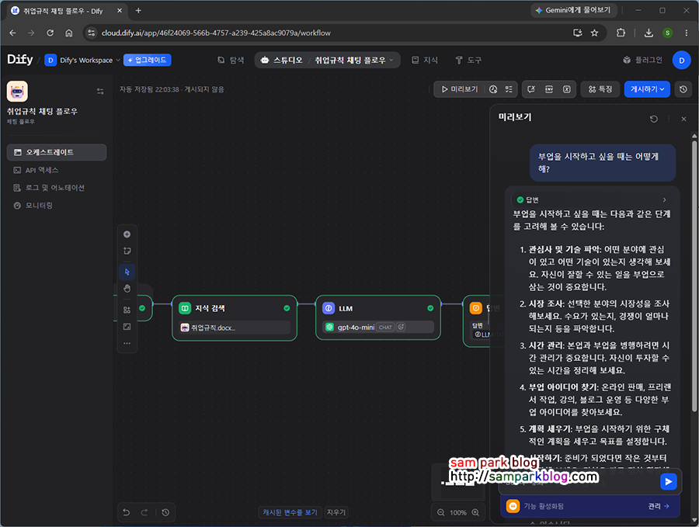
Task: Open the 스튜디오 studio tab
Action: click(x=282, y=60)
